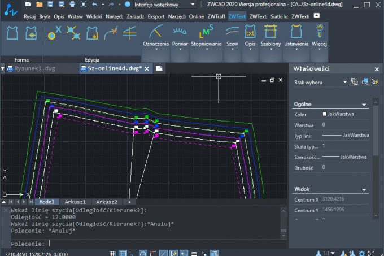Collapse the Ogólne section
Viewport: 384px width, 256px height.
coord(364,105)
